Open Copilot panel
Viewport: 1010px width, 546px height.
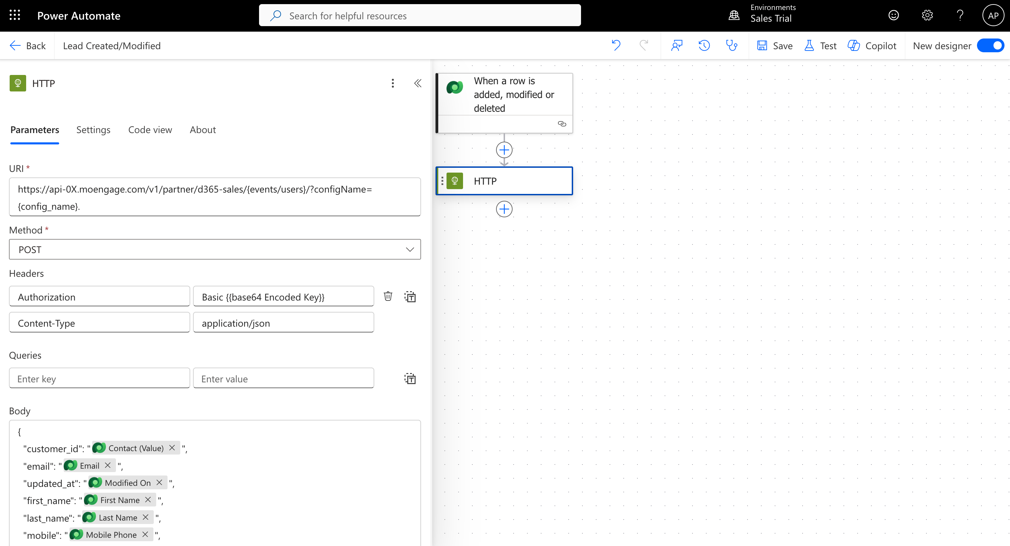click(x=872, y=45)
